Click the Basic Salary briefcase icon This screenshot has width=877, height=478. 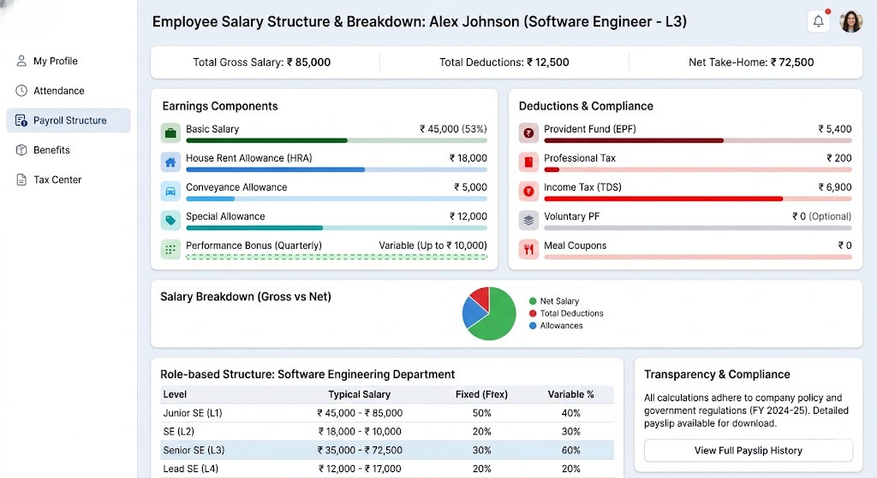pos(170,133)
